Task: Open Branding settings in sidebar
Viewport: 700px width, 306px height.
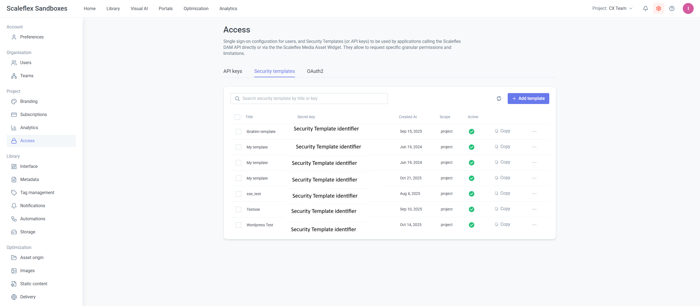Action: (x=29, y=101)
